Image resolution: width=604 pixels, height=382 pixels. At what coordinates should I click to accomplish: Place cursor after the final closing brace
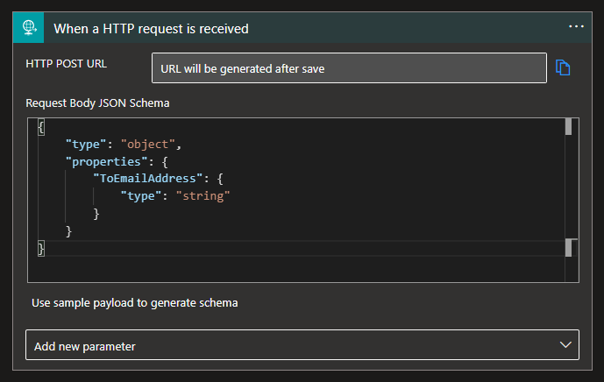pos(45,250)
